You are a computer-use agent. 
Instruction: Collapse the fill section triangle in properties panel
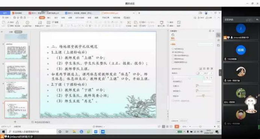[x=171, y=44]
